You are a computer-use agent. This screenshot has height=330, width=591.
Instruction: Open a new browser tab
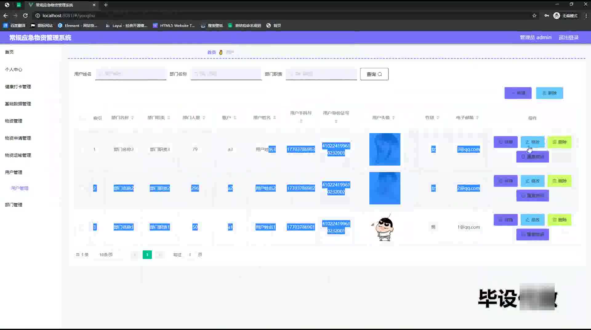106,5
